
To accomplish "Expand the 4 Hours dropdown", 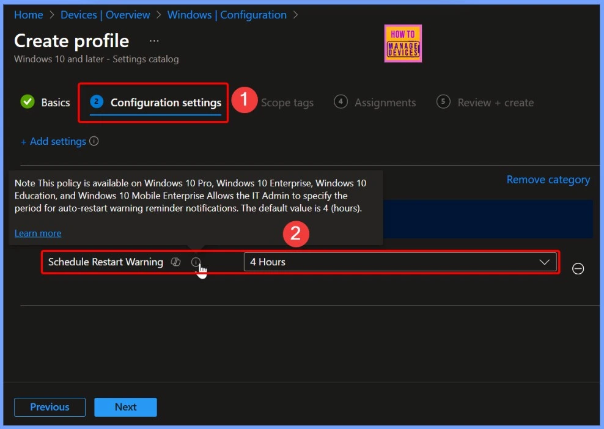I will pyautogui.click(x=400, y=262).
